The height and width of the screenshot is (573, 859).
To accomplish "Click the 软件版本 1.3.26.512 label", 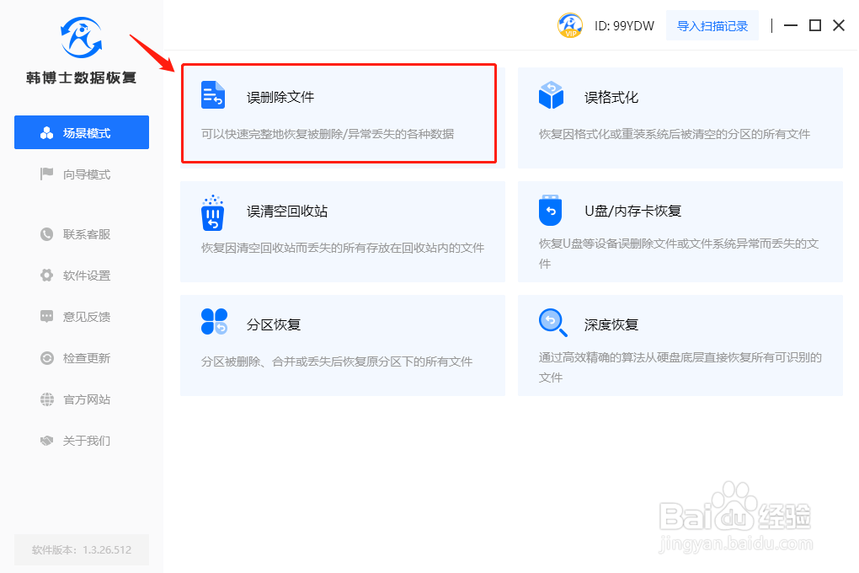I will click(x=82, y=550).
